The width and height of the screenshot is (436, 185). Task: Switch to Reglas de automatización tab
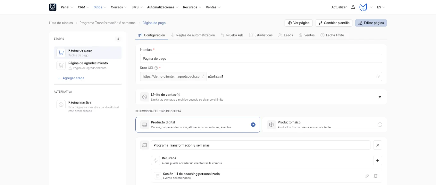[x=193, y=35]
